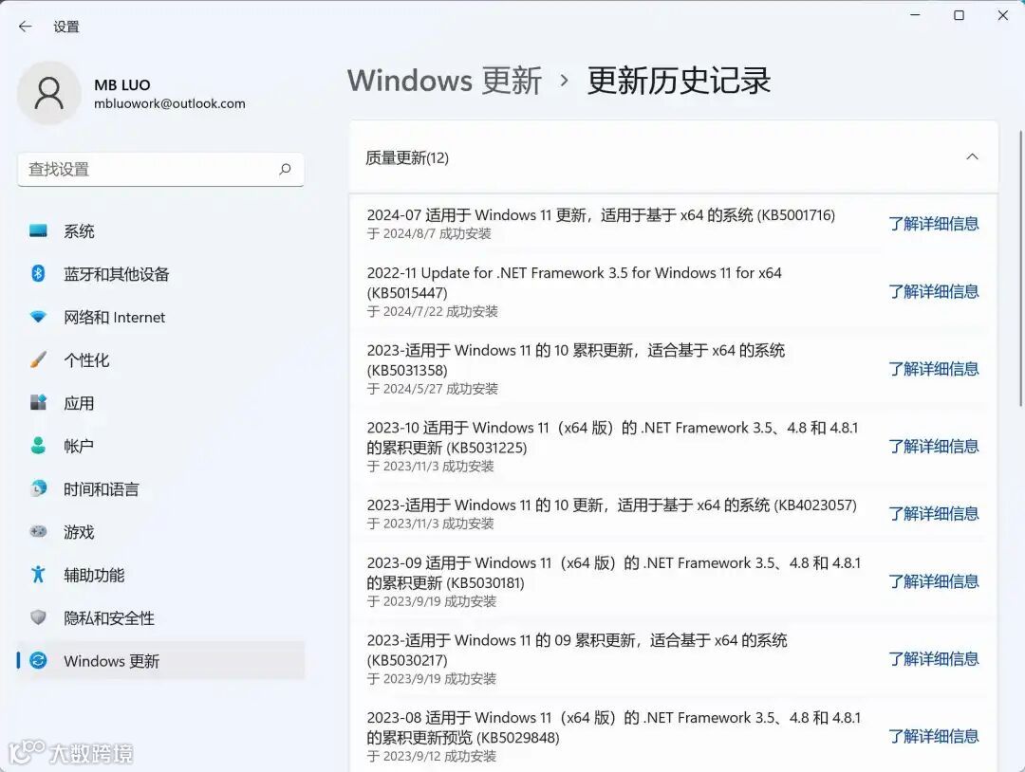1025x772 pixels.
Task: Open 系统 settings page
Action: pyautogui.click(x=160, y=231)
